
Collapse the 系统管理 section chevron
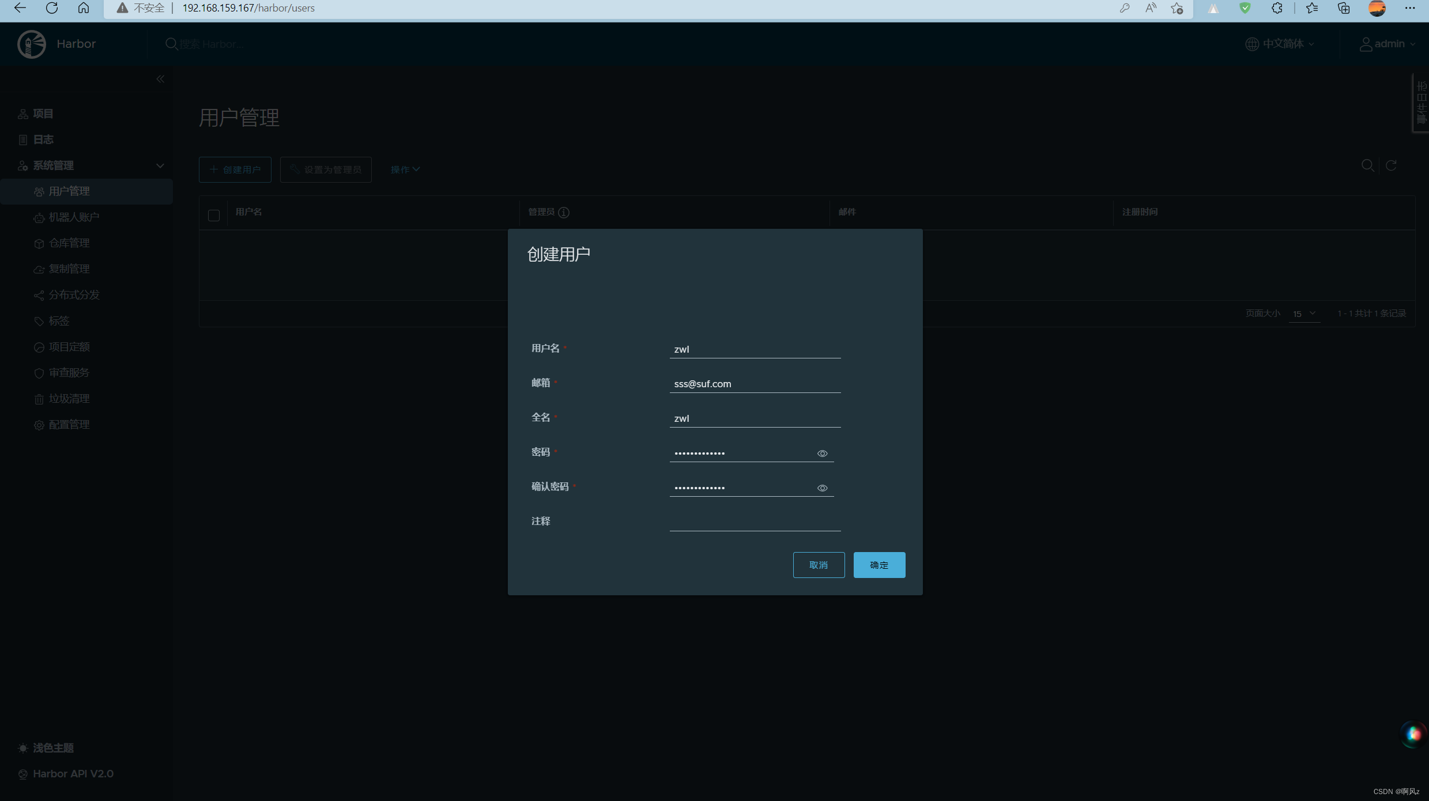click(x=160, y=165)
